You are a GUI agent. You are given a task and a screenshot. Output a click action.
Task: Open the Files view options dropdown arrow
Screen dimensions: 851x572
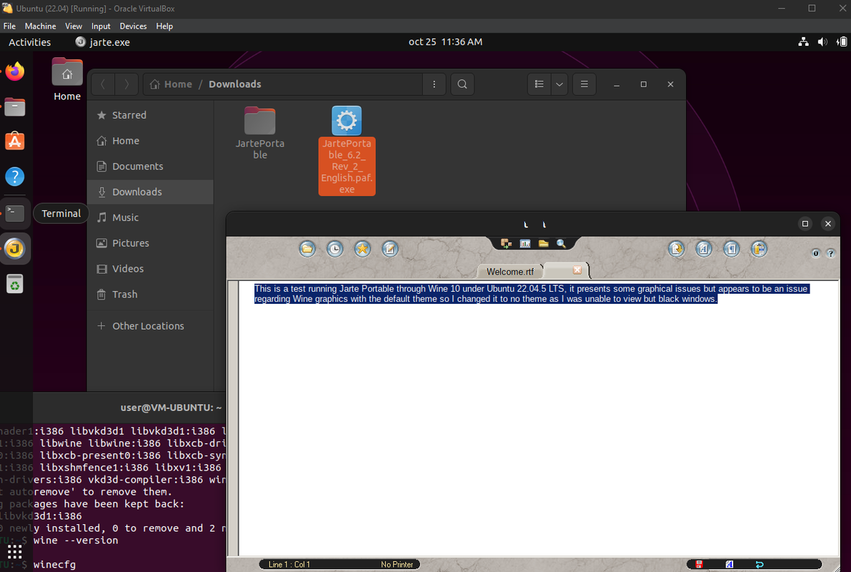(x=559, y=84)
